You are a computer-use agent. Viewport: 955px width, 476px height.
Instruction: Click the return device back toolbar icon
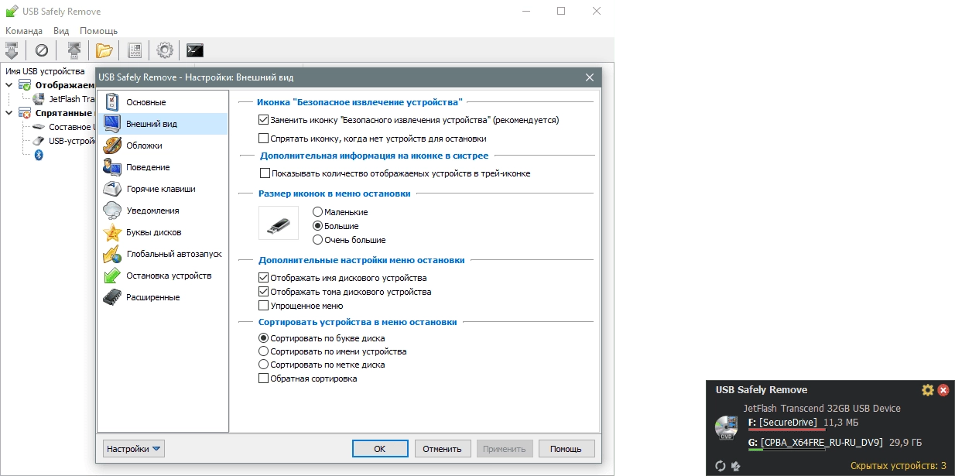74,50
